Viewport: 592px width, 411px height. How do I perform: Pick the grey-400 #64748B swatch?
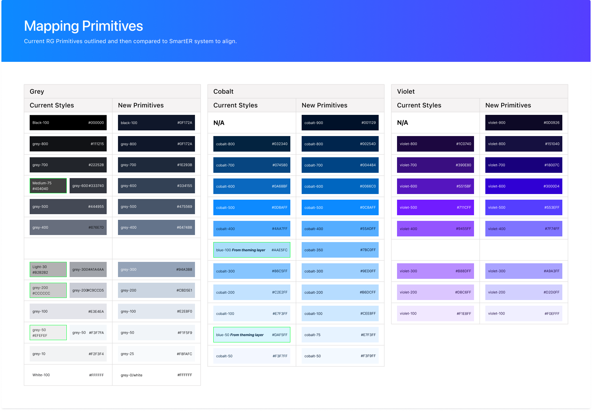pyautogui.click(x=156, y=227)
